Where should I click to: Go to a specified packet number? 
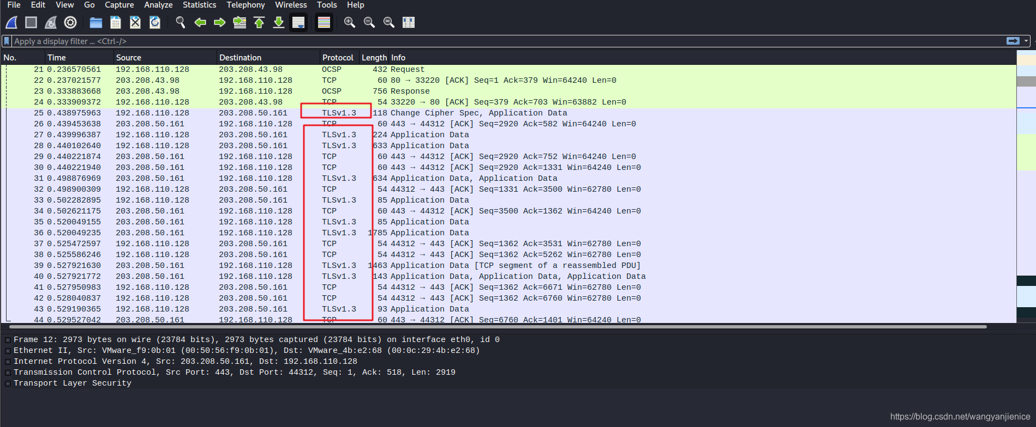pos(239,22)
